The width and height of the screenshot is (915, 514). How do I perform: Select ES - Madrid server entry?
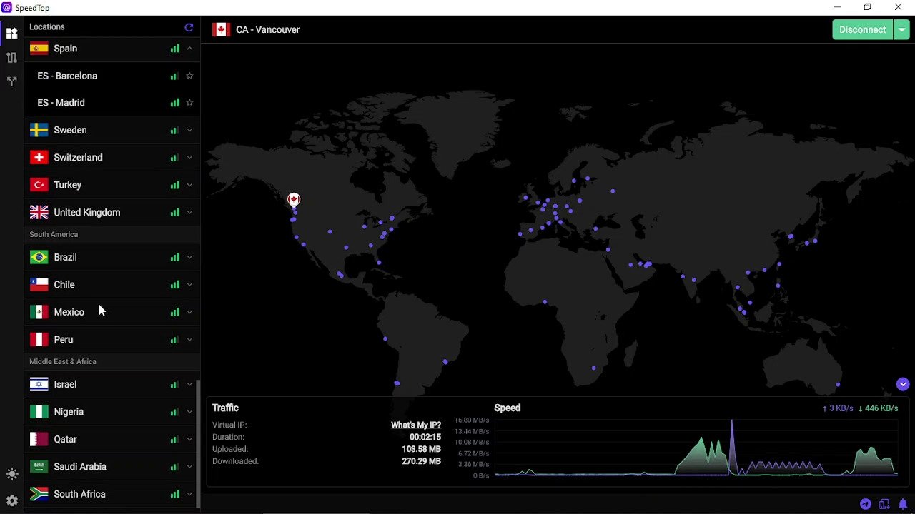61,103
